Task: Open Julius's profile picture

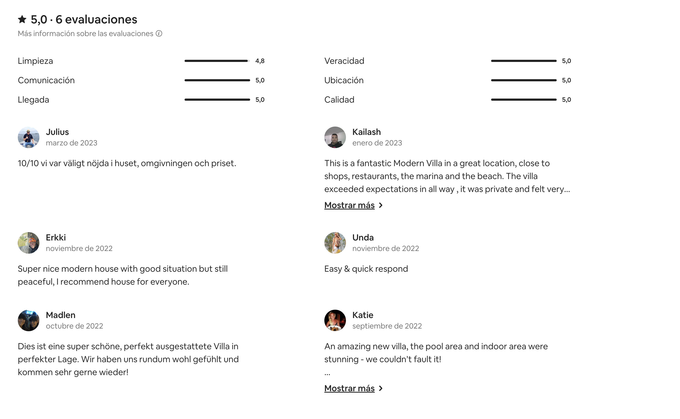Action: [x=29, y=137]
